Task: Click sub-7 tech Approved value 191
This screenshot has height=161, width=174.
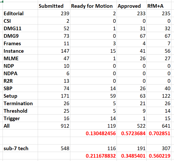Action: click(x=132, y=148)
